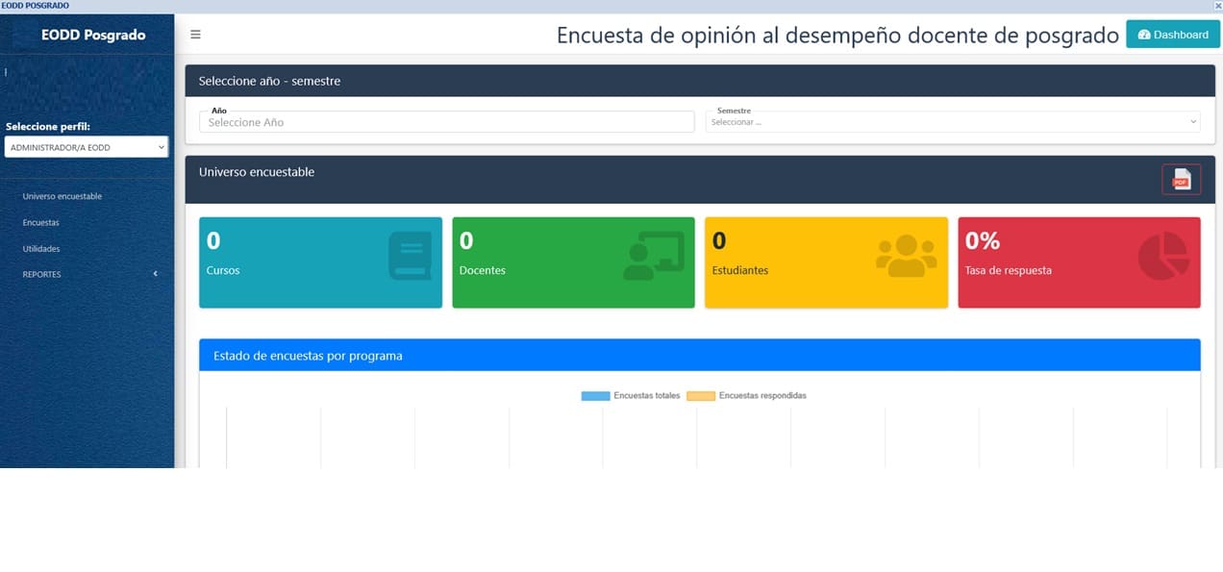Click the Seleccione Año input field
1223x572 pixels.
click(445, 121)
